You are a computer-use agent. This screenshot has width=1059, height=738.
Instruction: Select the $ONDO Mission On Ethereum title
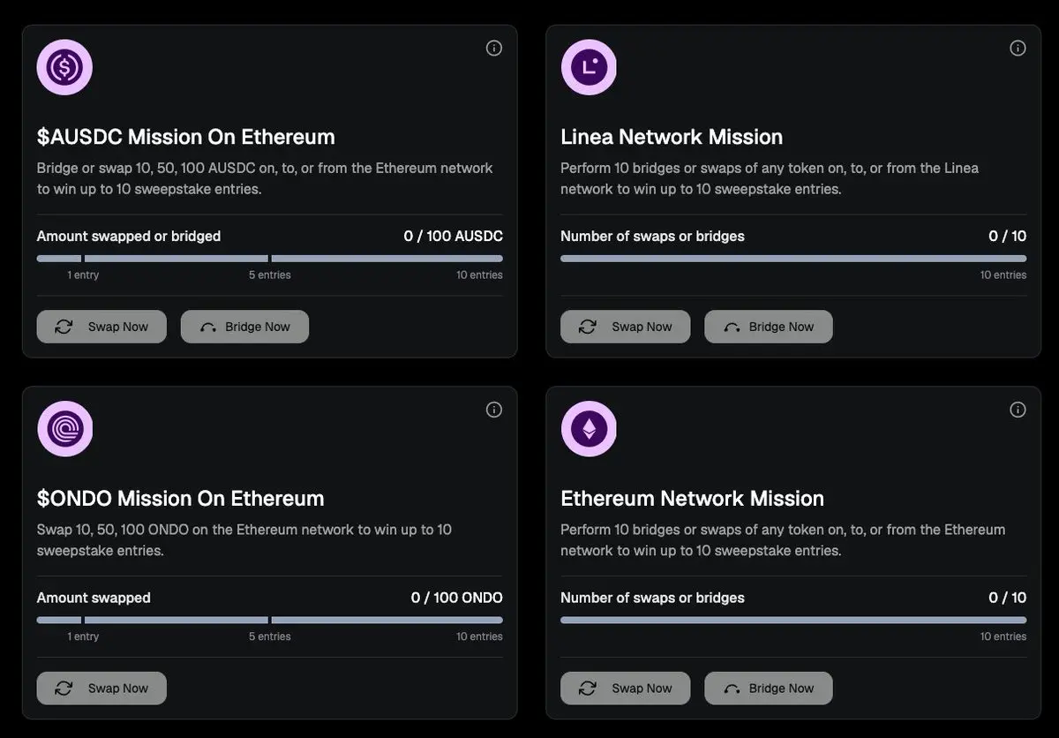(181, 499)
